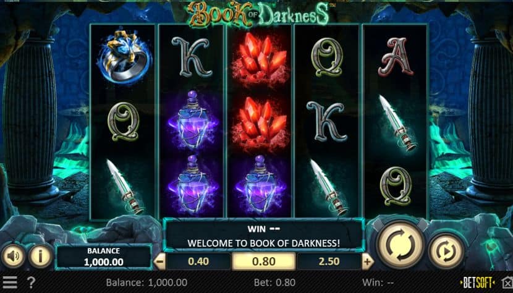Click the large spin button
Image resolution: width=513 pixels, height=293 pixels.
[400, 245]
